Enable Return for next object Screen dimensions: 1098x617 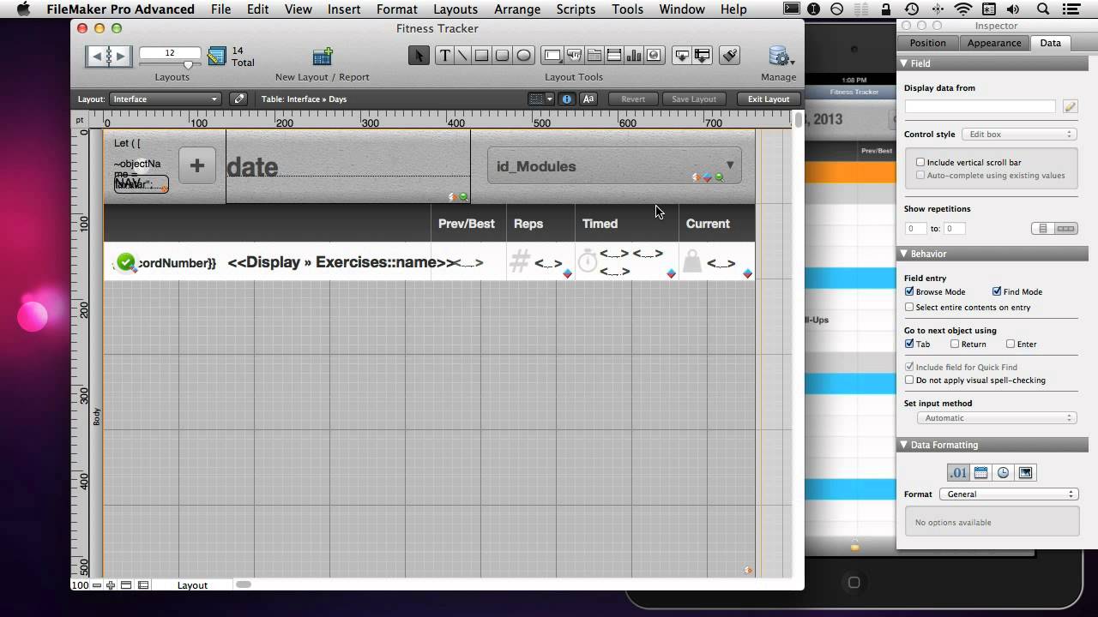pos(955,344)
